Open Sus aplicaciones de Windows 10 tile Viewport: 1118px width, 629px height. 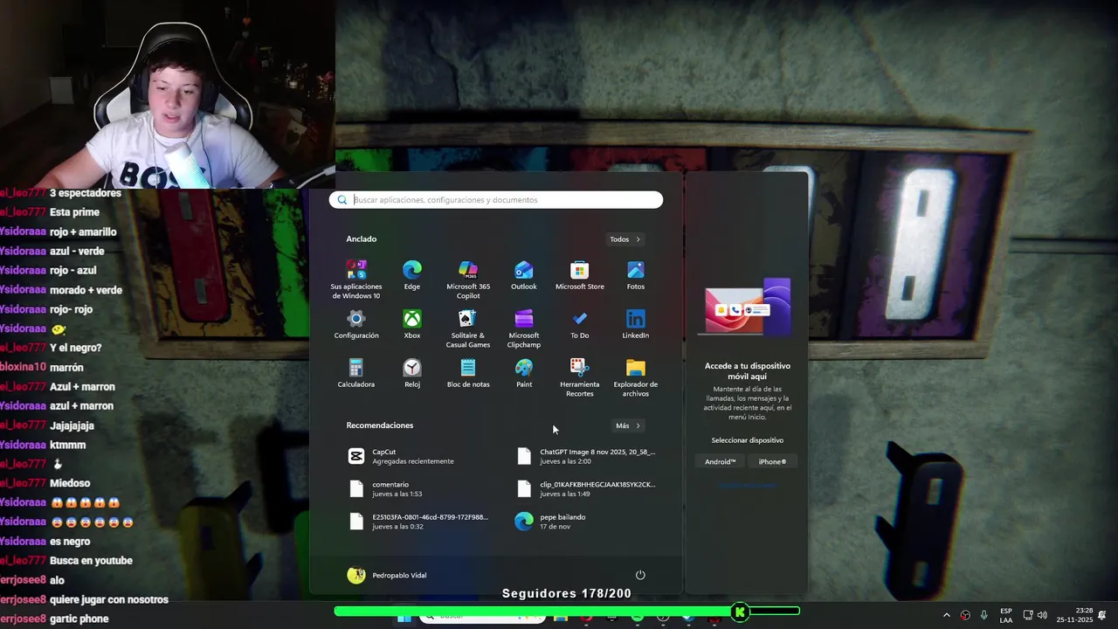355,280
